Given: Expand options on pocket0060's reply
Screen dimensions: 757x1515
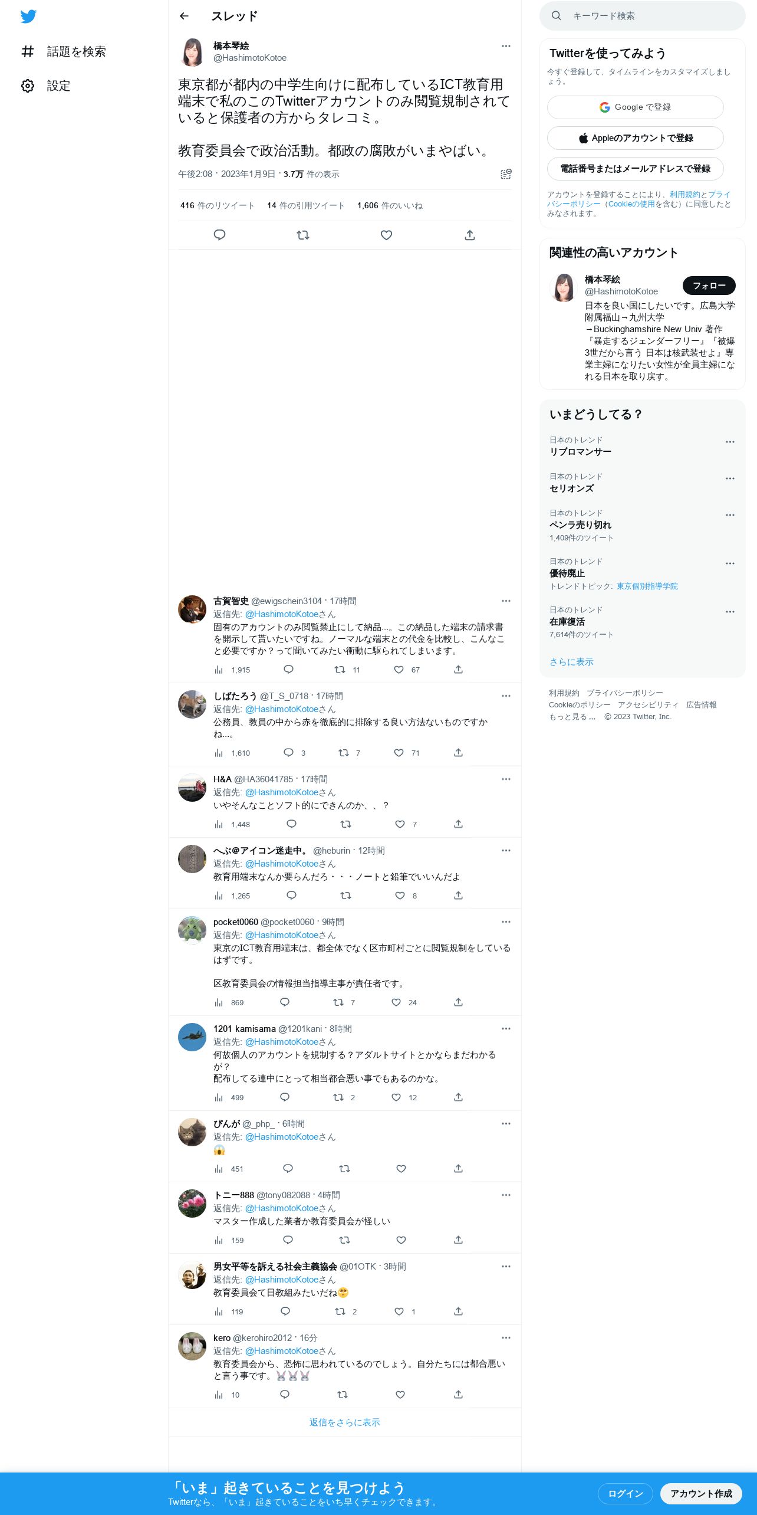Looking at the screenshot, I should [x=506, y=922].
